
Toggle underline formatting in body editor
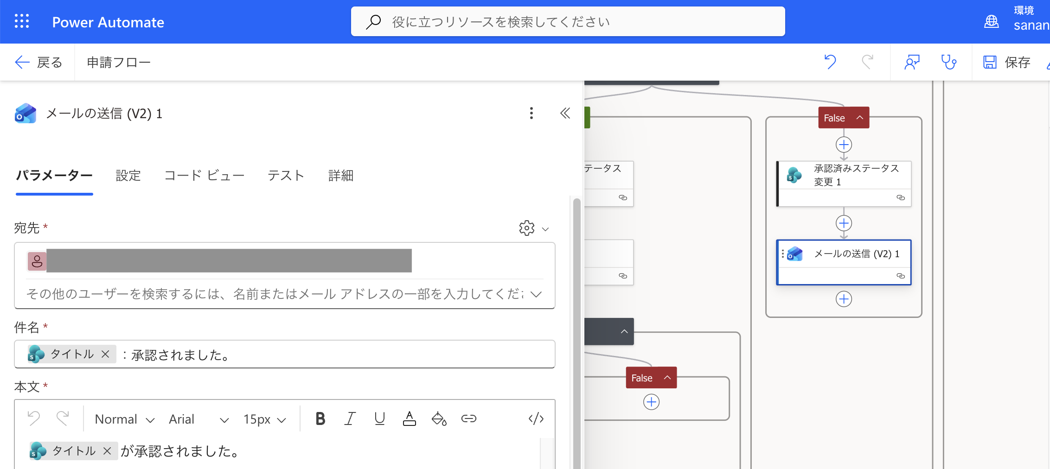[x=380, y=419]
